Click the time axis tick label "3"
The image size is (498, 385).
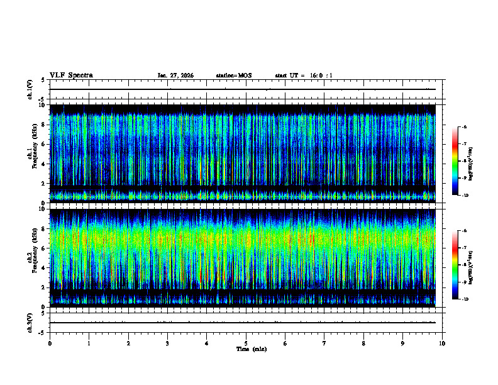point(167,343)
